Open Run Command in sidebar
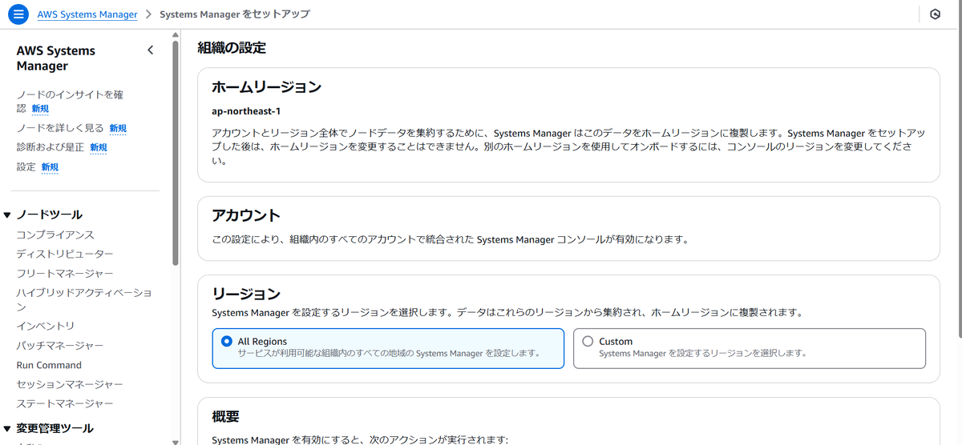Screen dimensions: 962x445 coord(49,365)
